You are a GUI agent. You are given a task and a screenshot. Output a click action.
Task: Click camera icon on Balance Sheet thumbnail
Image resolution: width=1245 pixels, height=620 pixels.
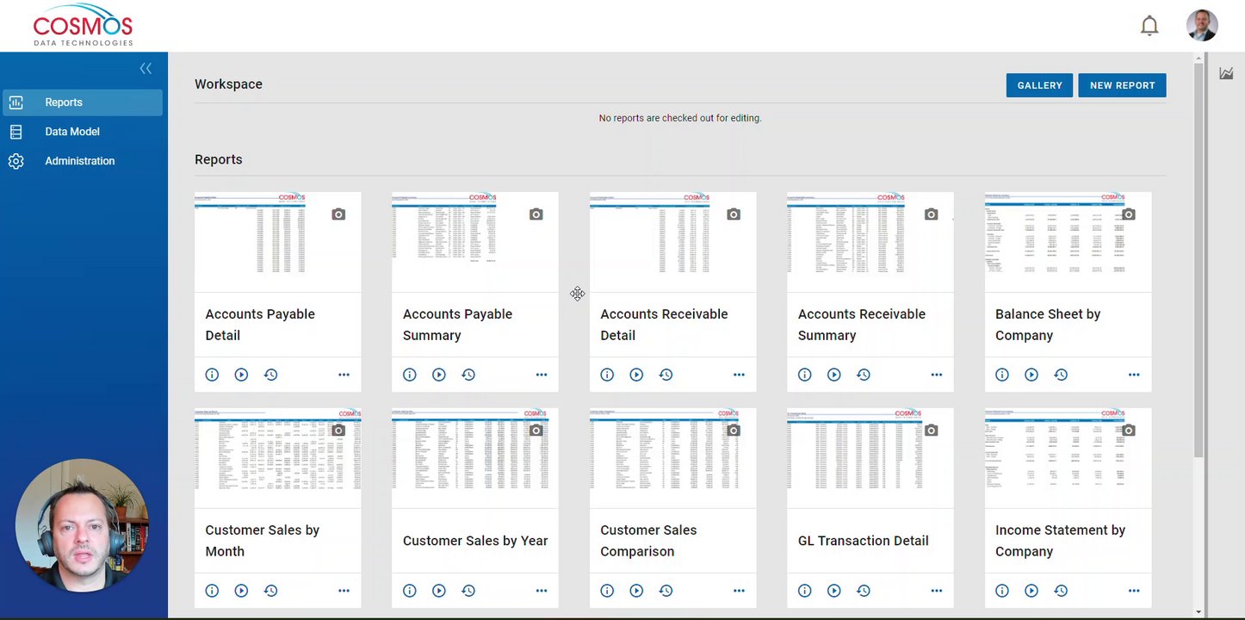click(x=1128, y=214)
